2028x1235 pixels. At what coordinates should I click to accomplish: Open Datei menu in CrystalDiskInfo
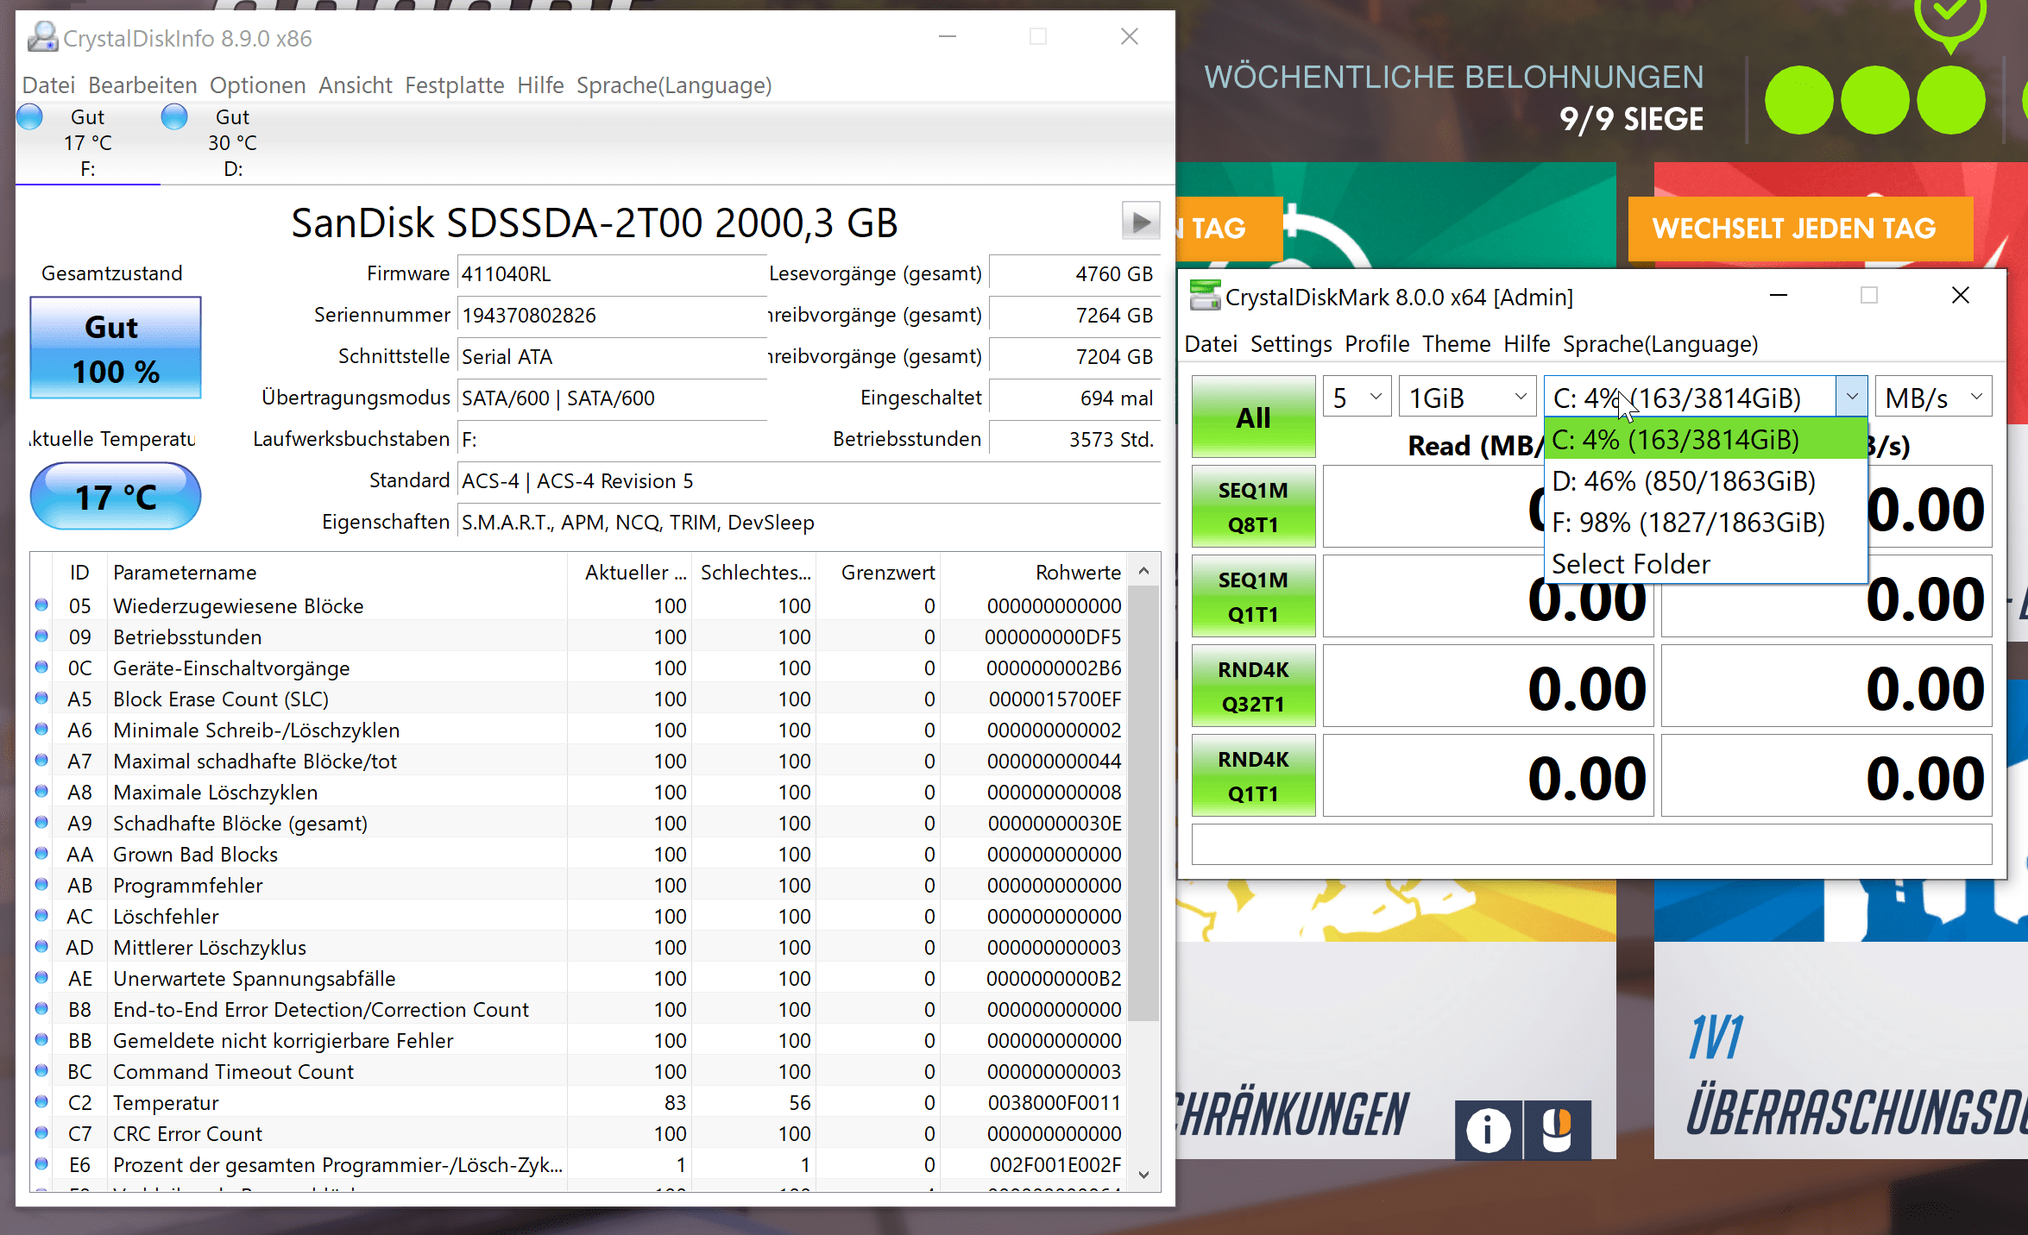coord(48,85)
